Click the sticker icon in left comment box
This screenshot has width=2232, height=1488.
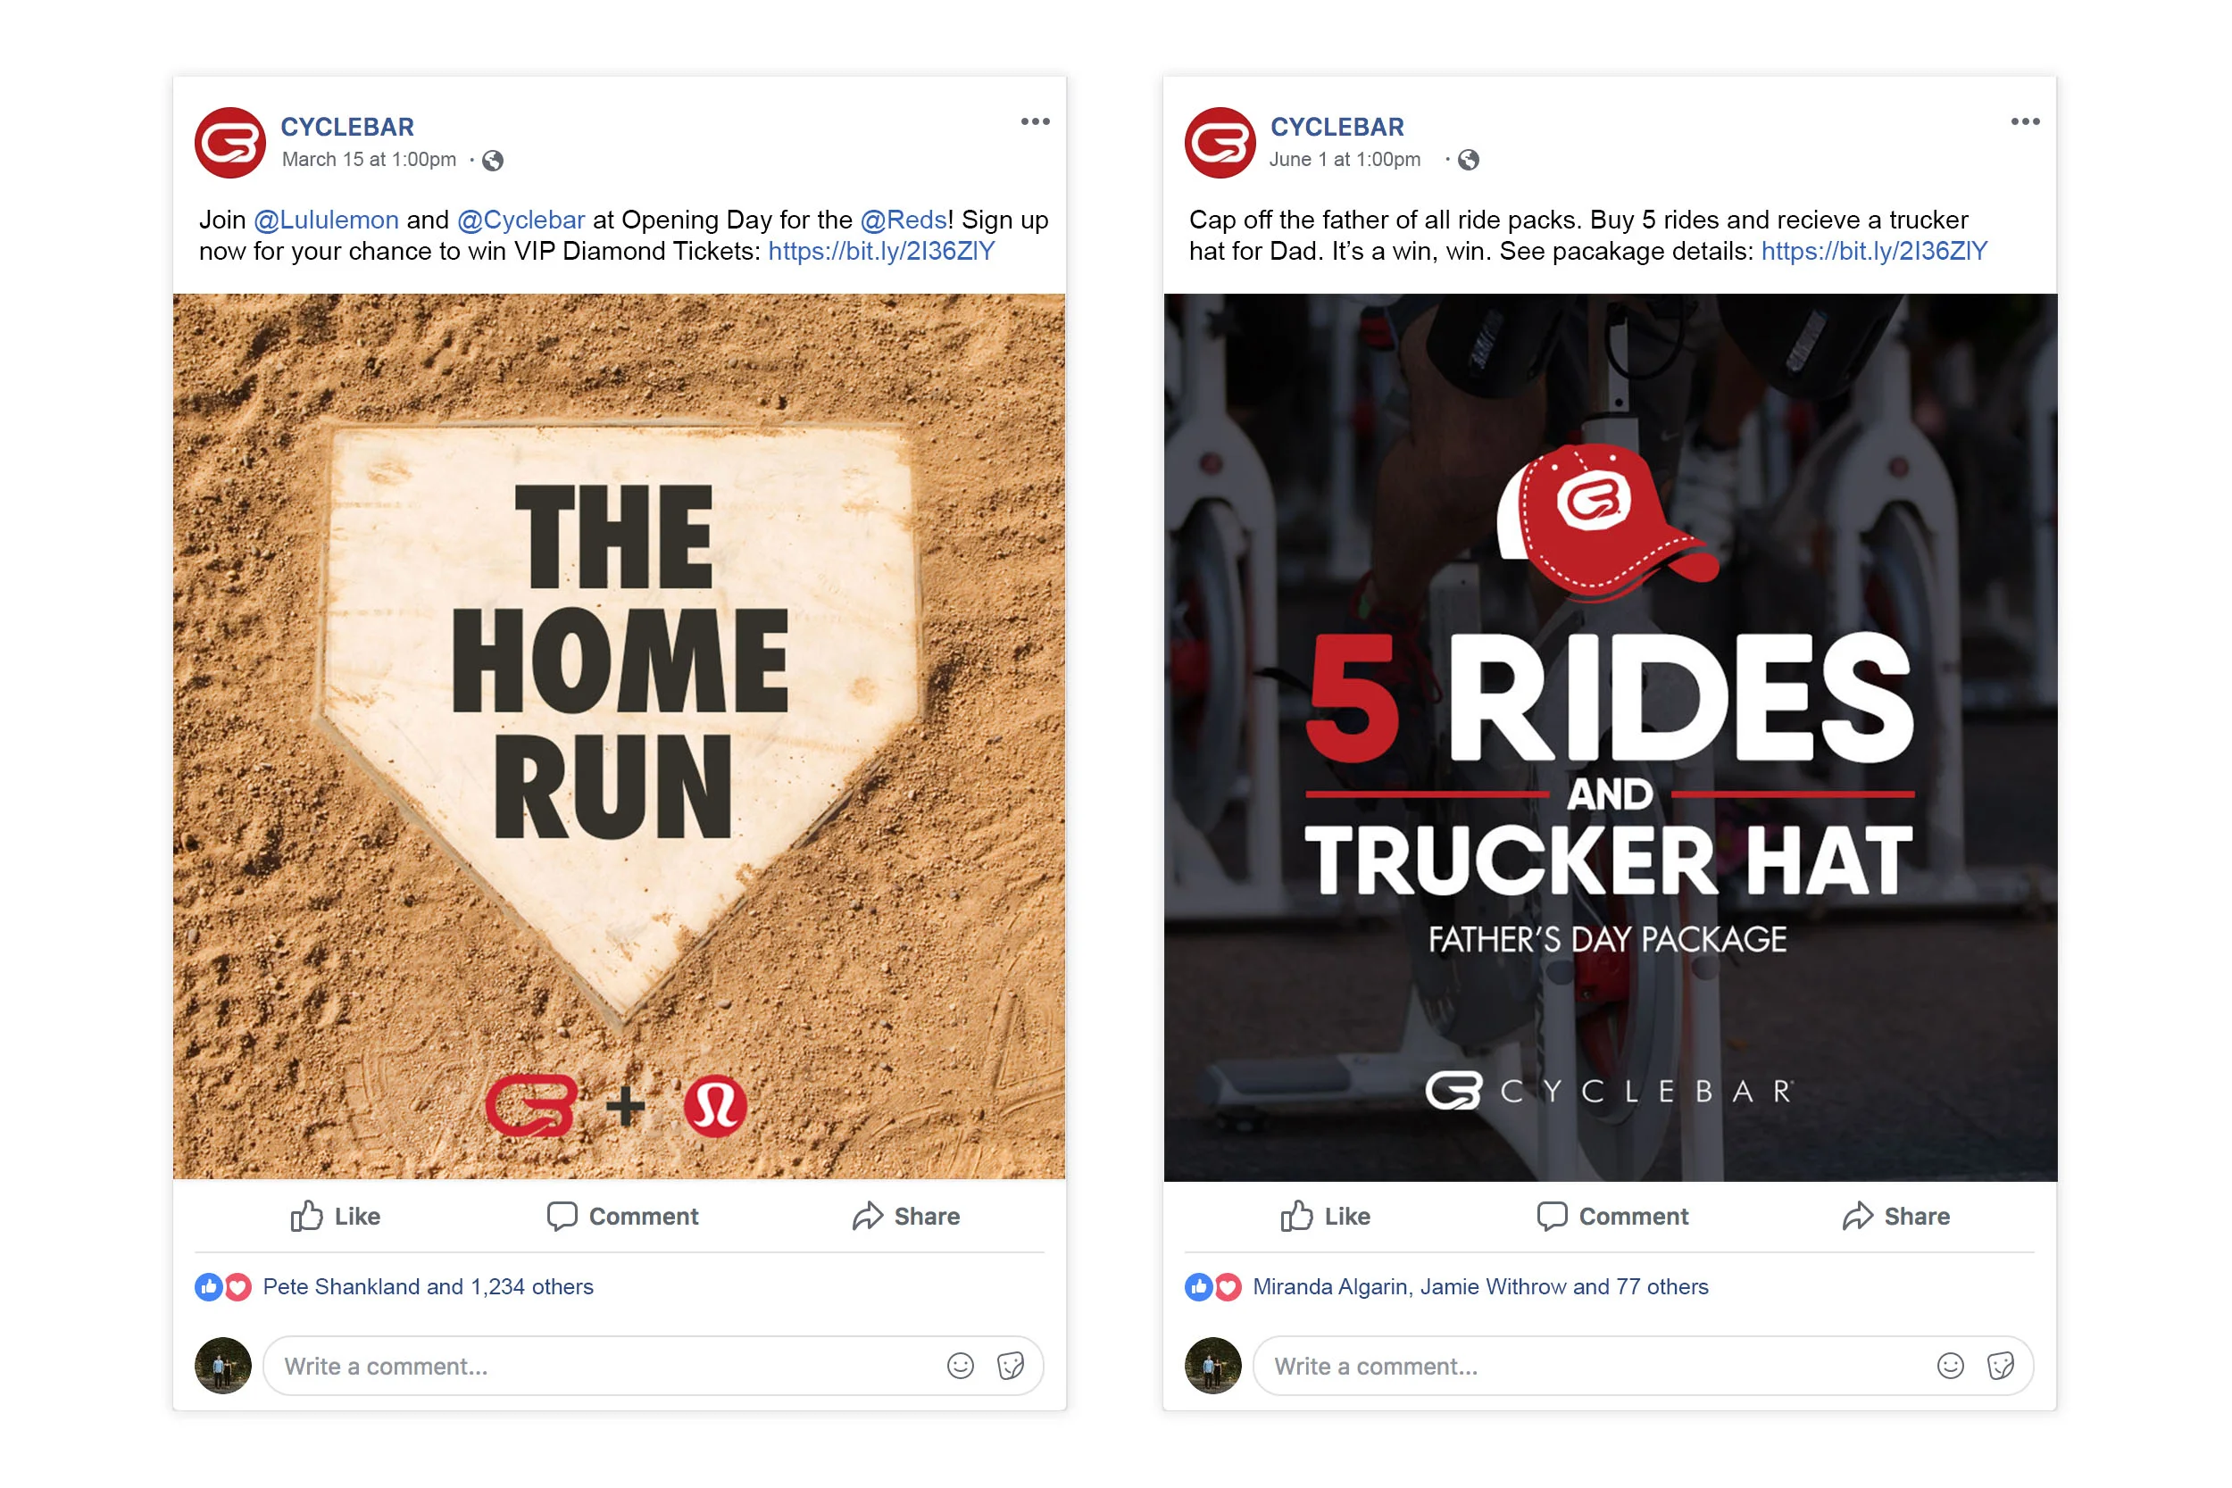pyautogui.click(x=1011, y=1366)
